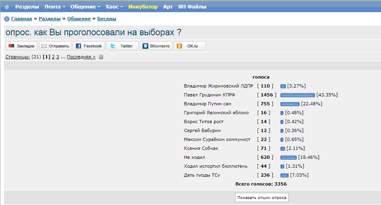Follow the Главная breadcrumb link
This screenshot has height=205, width=381.
point(21,19)
